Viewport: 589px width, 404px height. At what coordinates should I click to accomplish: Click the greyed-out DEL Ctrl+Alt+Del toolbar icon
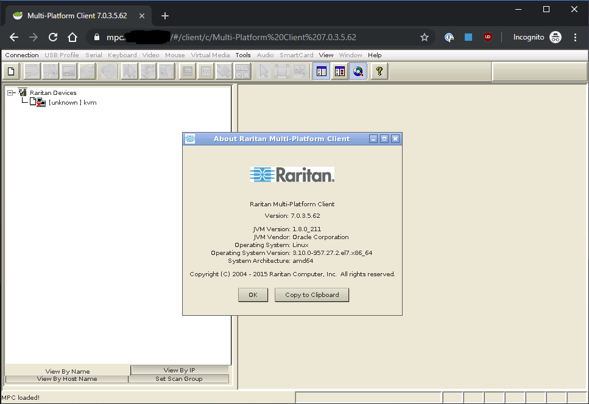tap(242, 71)
